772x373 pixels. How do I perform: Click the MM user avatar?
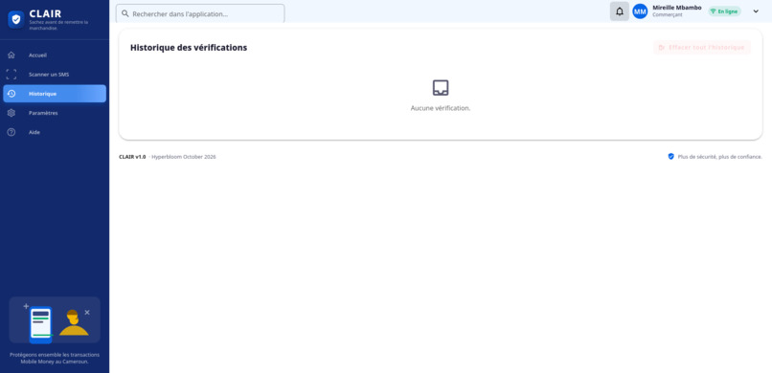tap(640, 11)
